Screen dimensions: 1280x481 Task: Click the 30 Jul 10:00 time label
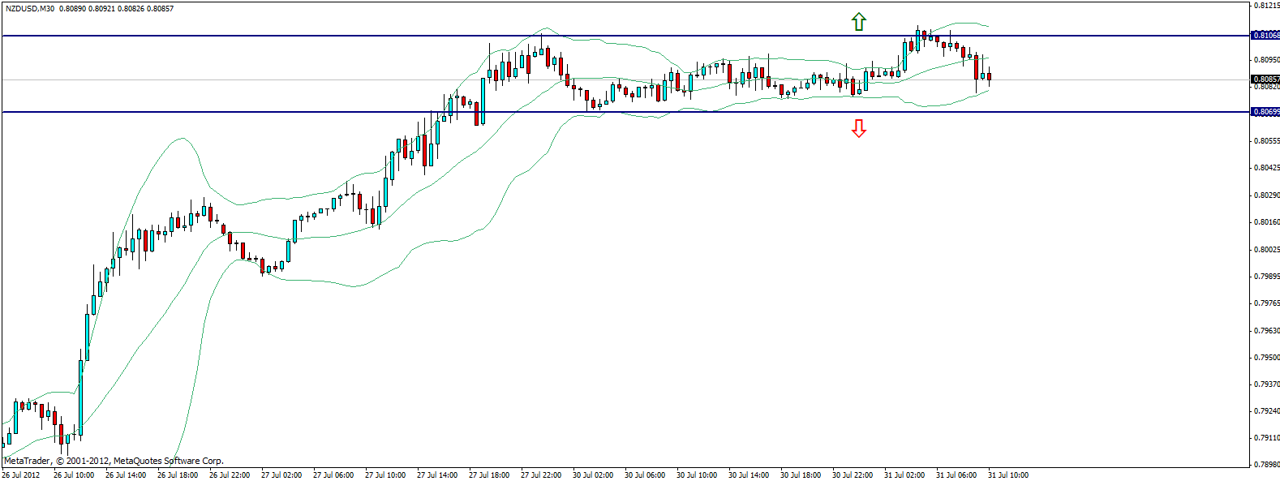[697, 475]
